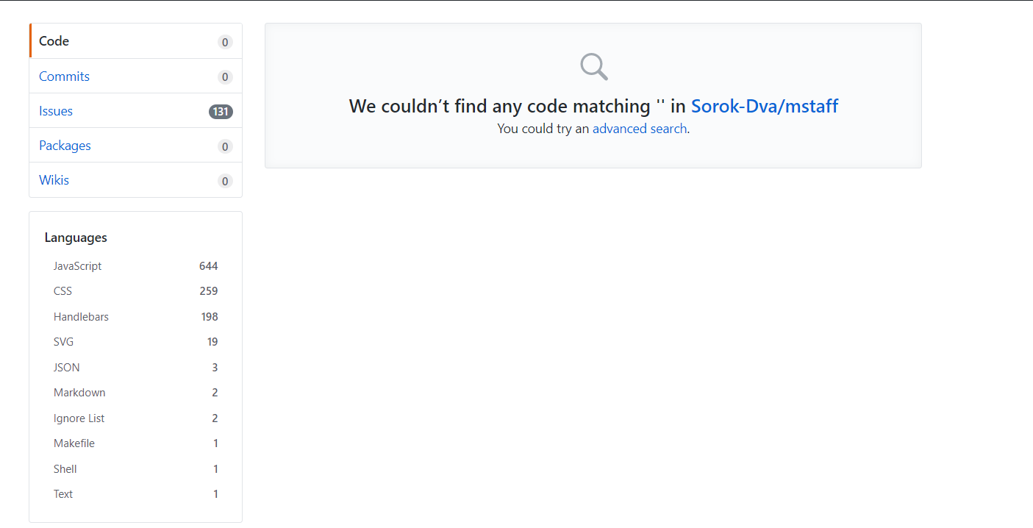Filter results by Makefile language
The width and height of the screenshot is (1033, 528).
pyautogui.click(x=136, y=443)
